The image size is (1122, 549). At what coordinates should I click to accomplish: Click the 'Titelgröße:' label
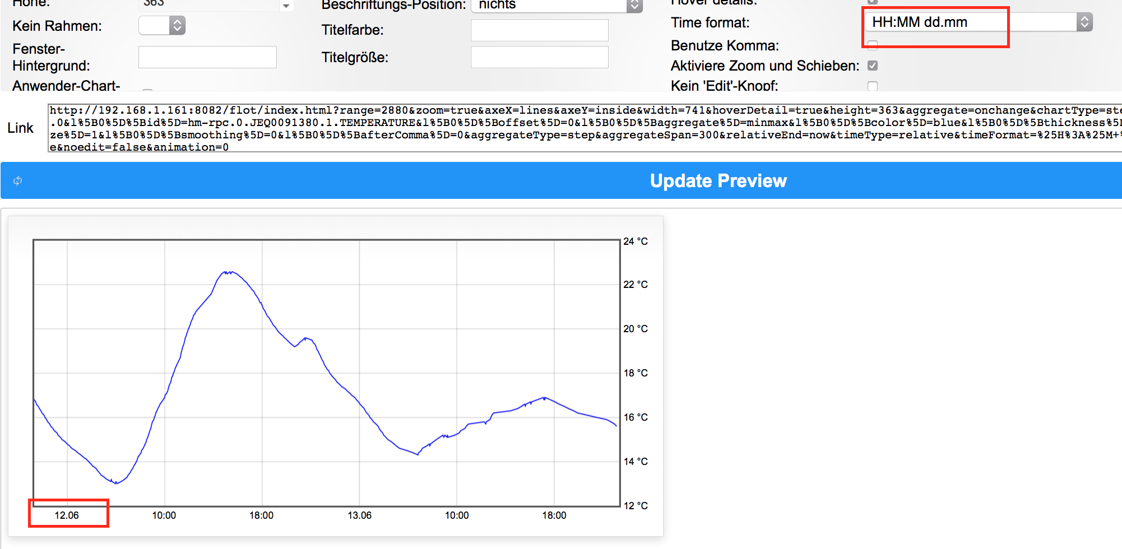(355, 57)
